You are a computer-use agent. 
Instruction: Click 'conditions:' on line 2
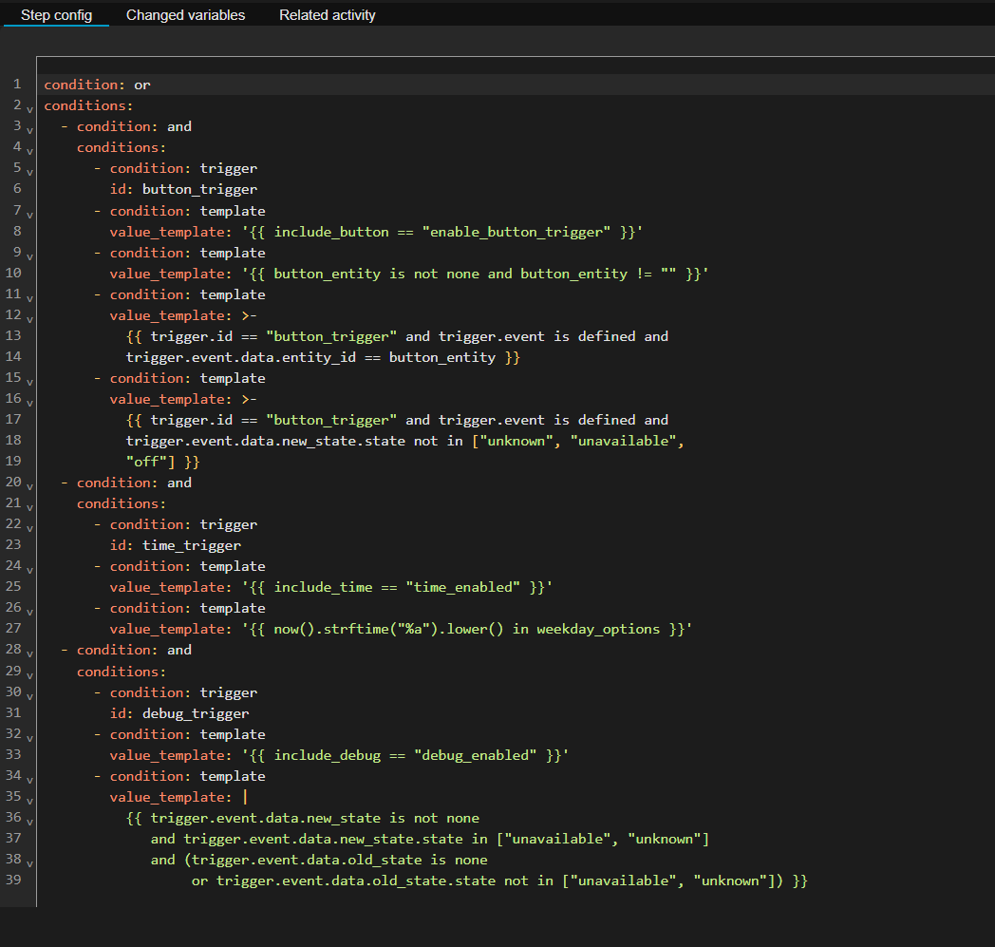tap(88, 105)
